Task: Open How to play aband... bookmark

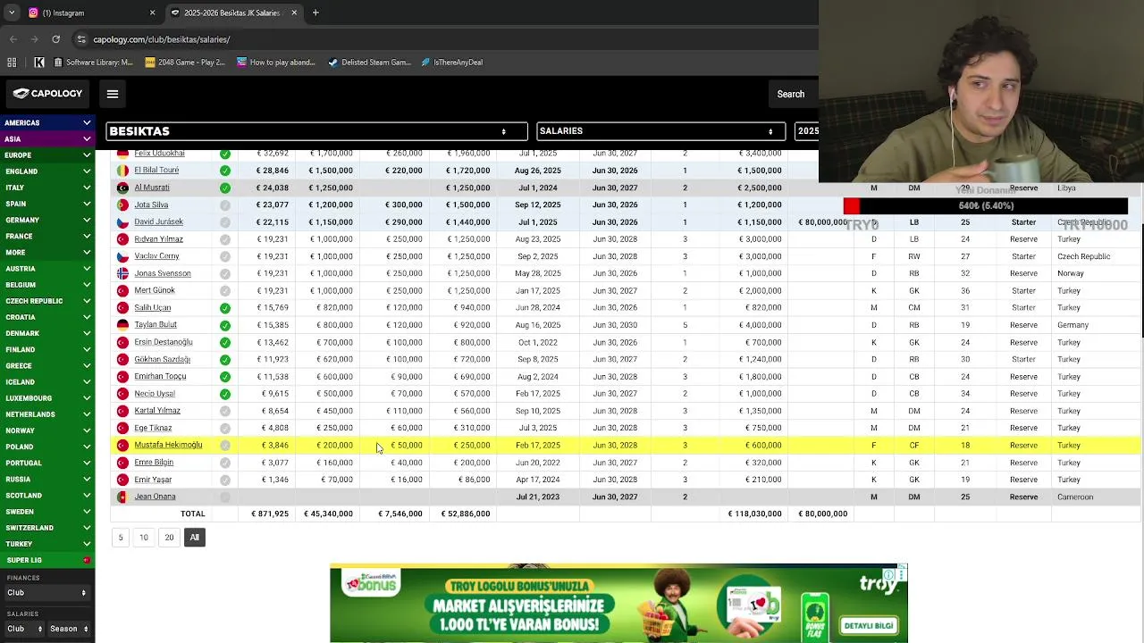Action: (276, 63)
